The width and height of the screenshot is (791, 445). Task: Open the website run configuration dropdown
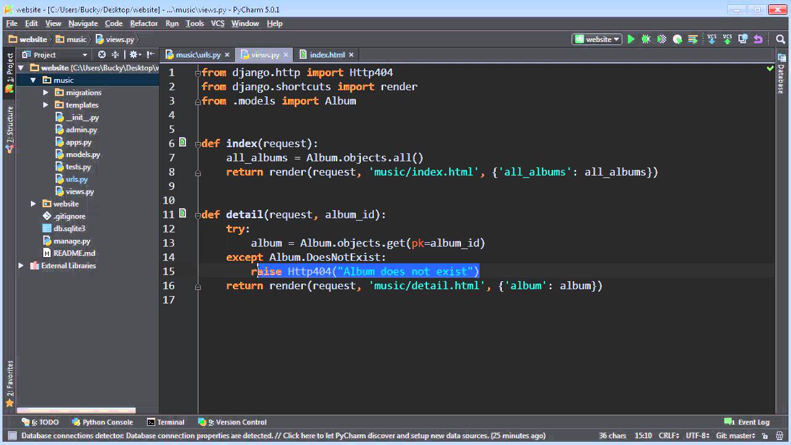598,39
